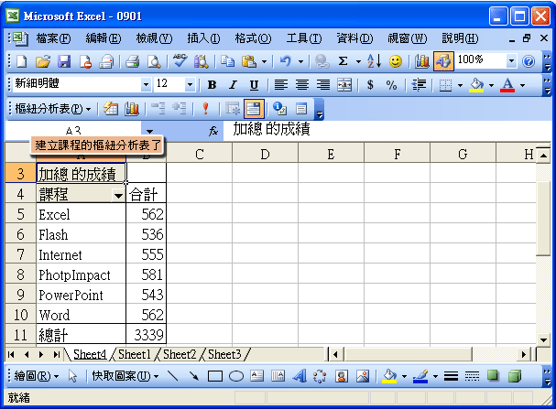The height and width of the screenshot is (409, 556).
Task: Apply currency style with dollar icon
Action: (x=370, y=84)
